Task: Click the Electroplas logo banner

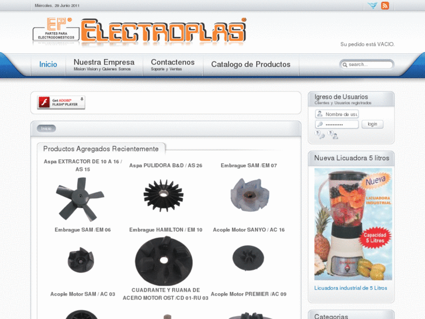Action: click(139, 32)
